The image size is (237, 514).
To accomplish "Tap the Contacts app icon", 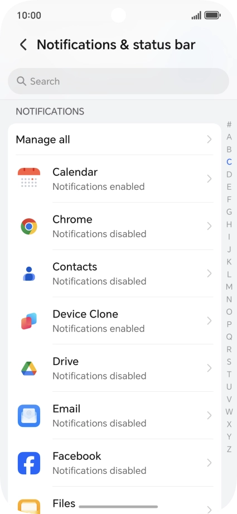I will pyautogui.click(x=29, y=273).
